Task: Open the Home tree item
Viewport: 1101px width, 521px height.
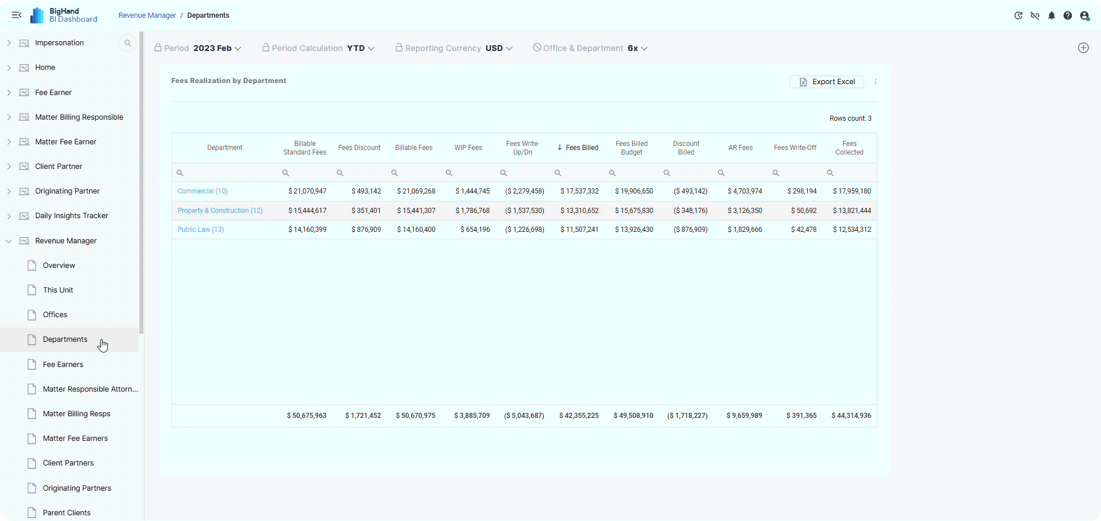Action: point(45,68)
